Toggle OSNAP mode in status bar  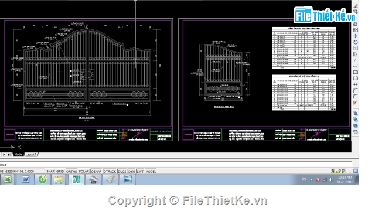[96, 171]
